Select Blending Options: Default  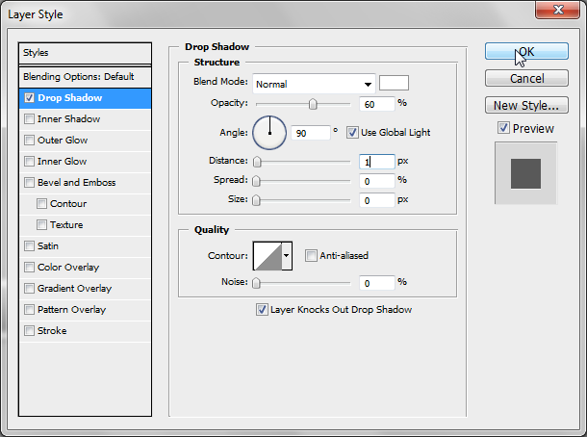pyautogui.click(x=85, y=77)
